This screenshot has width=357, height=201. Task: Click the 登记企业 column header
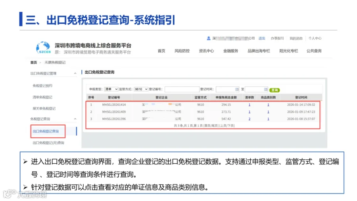[x=161, y=98]
